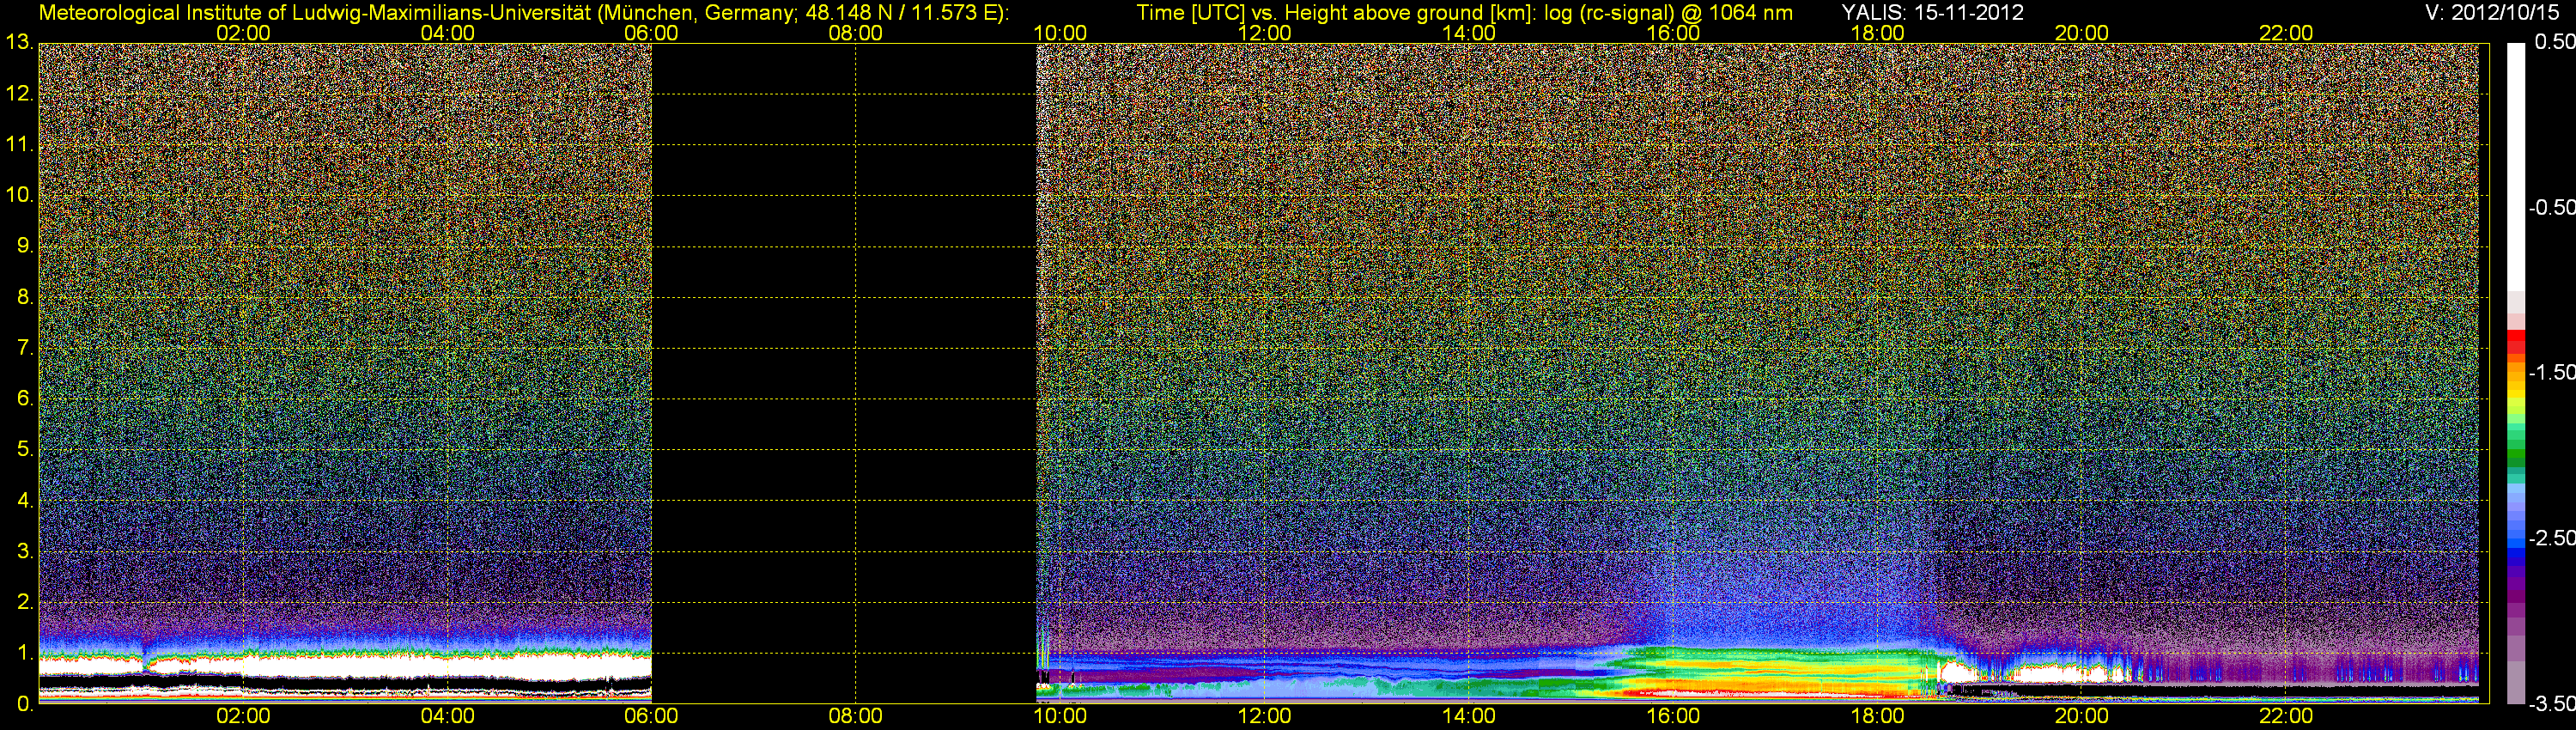Click the "-3.50" color scale value
The height and width of the screenshot is (730, 2576).
pos(2551,704)
